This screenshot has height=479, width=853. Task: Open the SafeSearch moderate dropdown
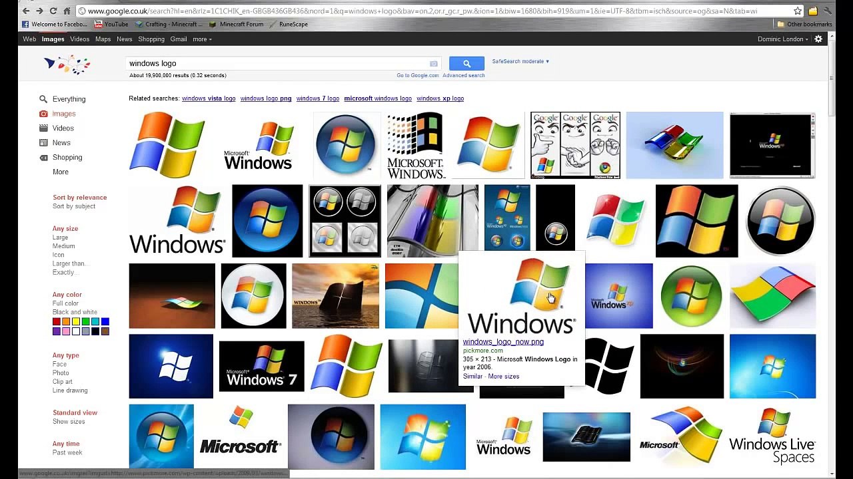[x=520, y=61]
